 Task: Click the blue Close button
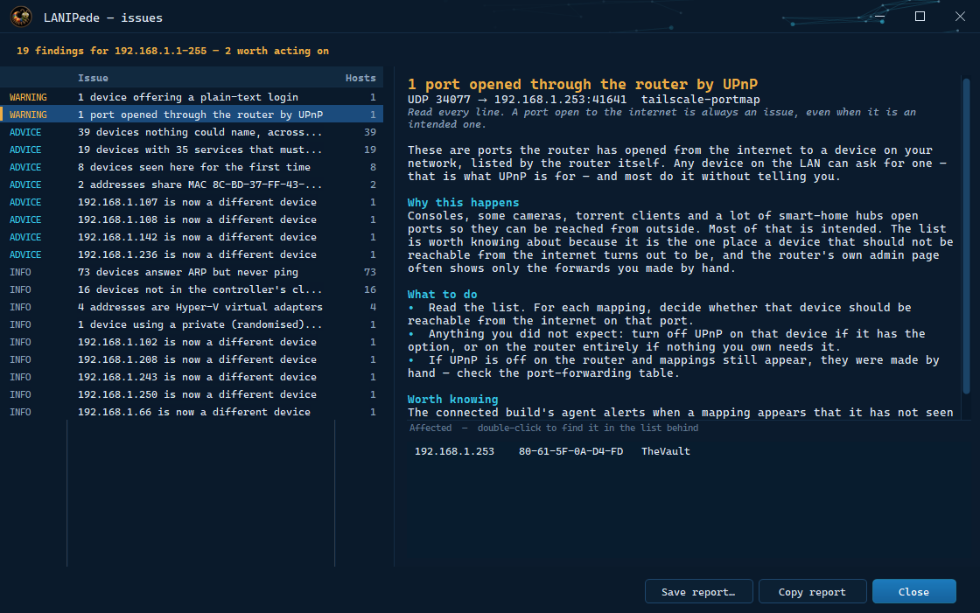(x=913, y=591)
